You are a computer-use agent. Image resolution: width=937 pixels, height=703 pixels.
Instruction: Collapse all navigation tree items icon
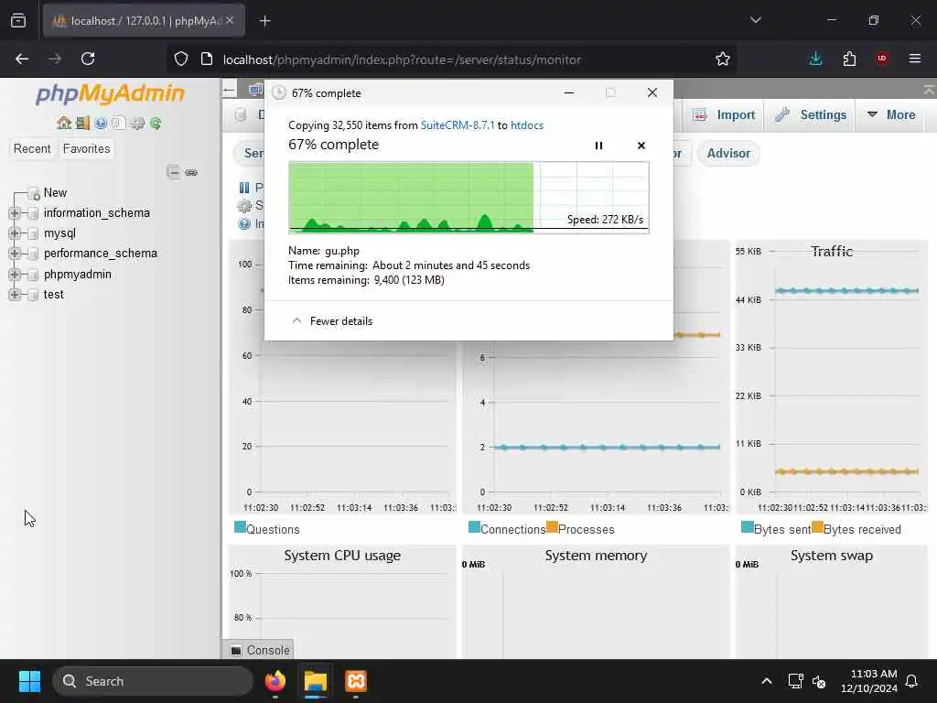[x=173, y=172]
